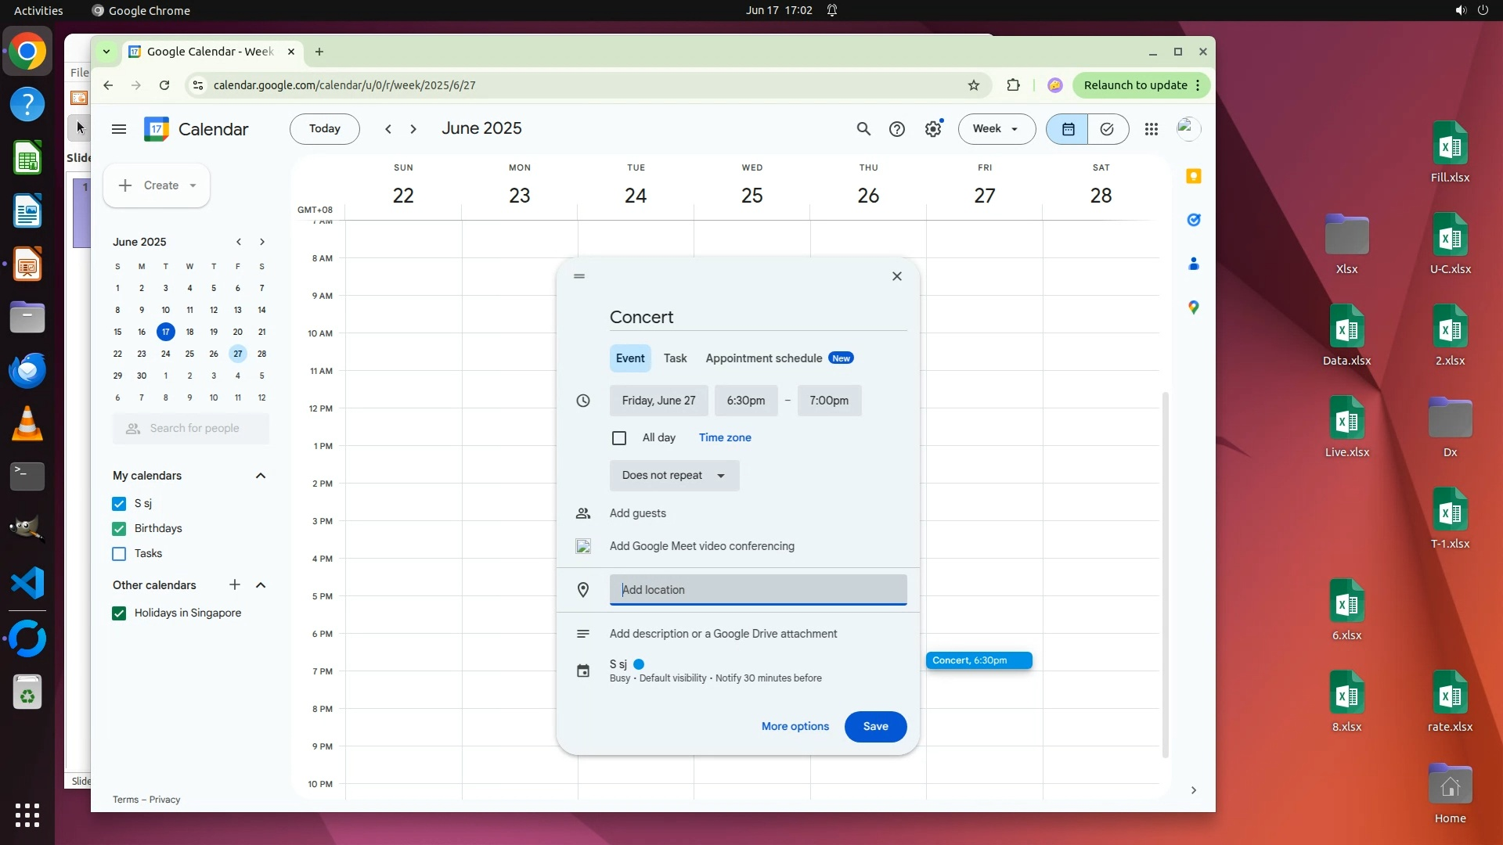Collapse the My calendars section

click(x=261, y=476)
